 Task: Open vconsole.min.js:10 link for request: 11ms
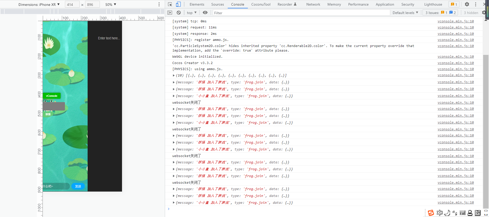click(x=456, y=27)
